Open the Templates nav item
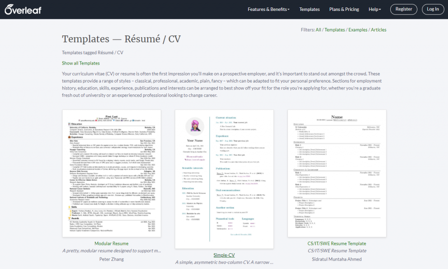 click(309, 10)
